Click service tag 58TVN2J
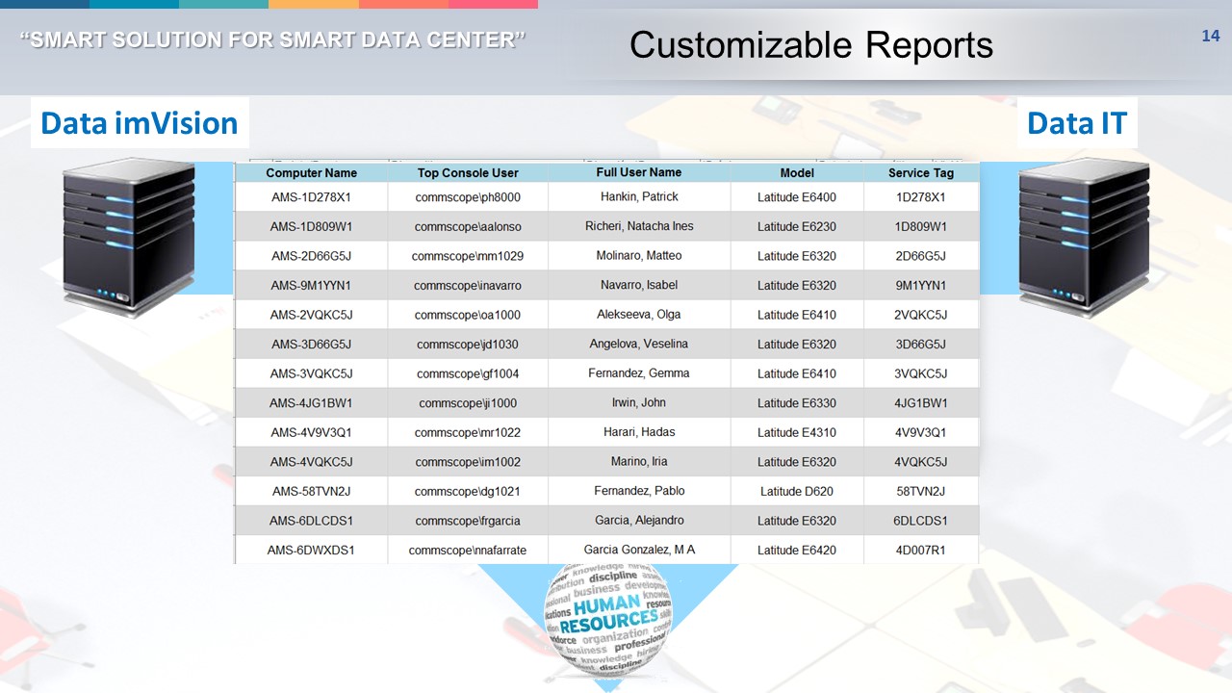This screenshot has width=1232, height=693. pos(921,492)
